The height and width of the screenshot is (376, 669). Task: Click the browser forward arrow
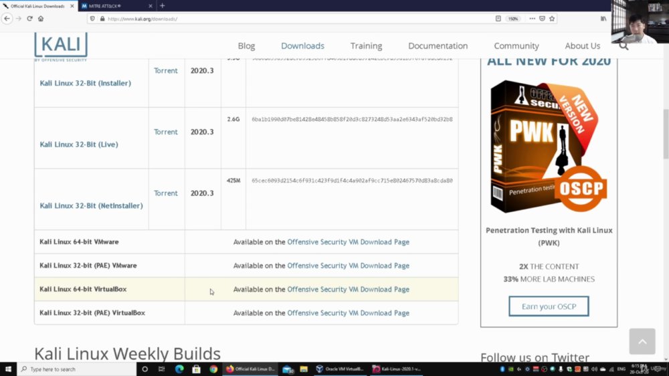18,19
